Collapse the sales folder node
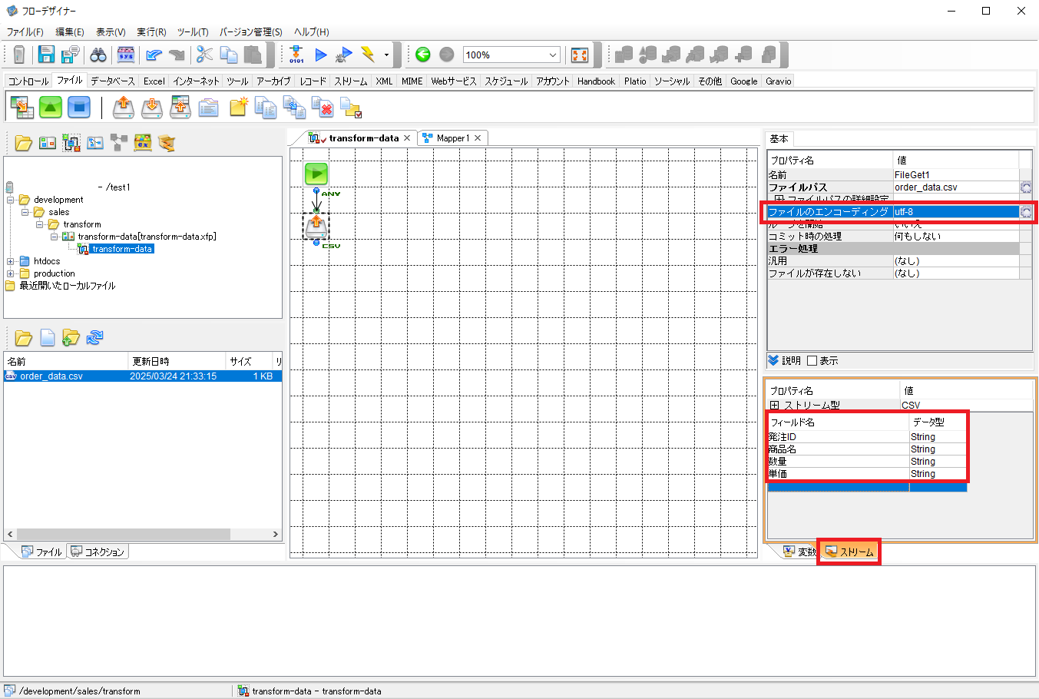This screenshot has width=1039, height=699. [25, 212]
